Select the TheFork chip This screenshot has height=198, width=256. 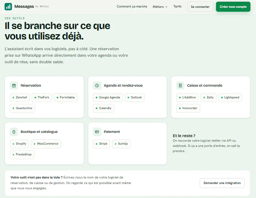42,97
